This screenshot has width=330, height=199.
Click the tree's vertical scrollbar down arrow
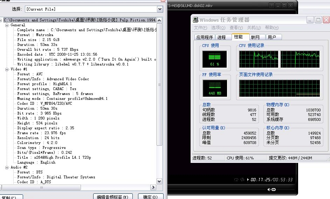[159, 181]
